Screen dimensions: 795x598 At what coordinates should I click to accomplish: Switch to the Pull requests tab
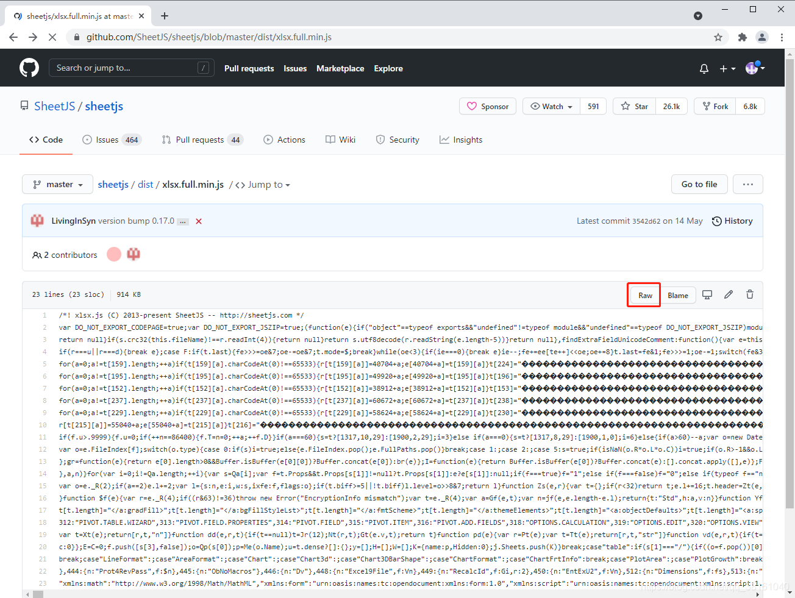click(x=202, y=140)
